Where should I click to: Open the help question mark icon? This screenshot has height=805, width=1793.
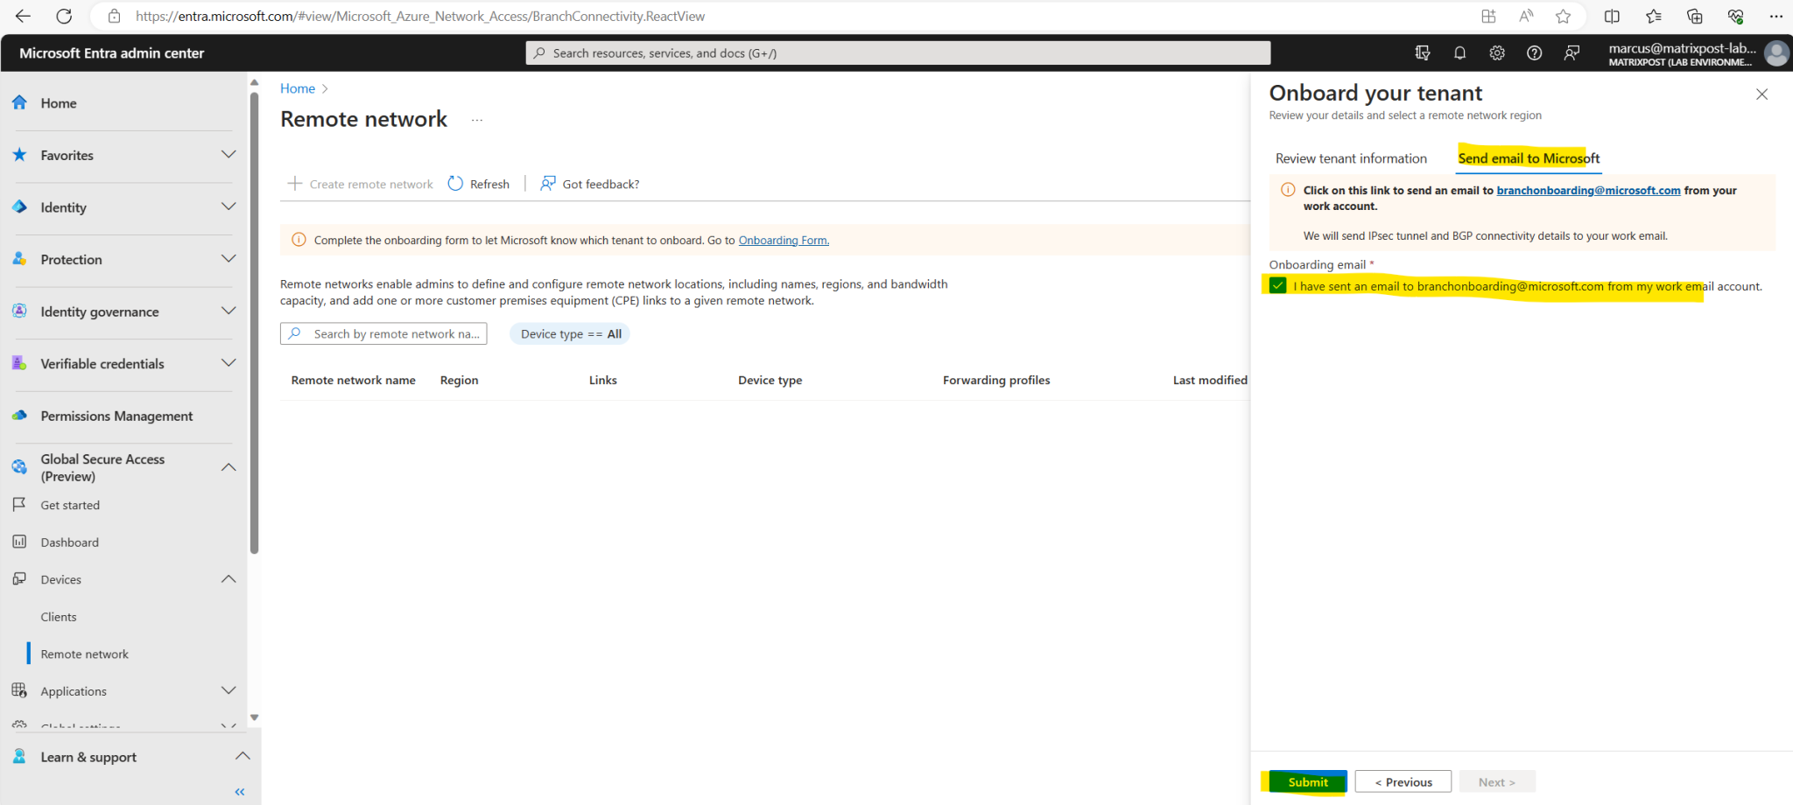[1534, 52]
